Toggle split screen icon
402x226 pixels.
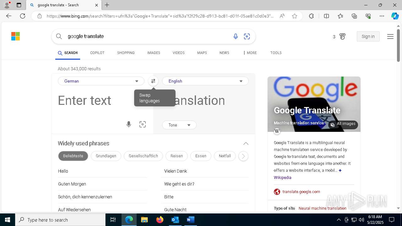tap(326, 16)
